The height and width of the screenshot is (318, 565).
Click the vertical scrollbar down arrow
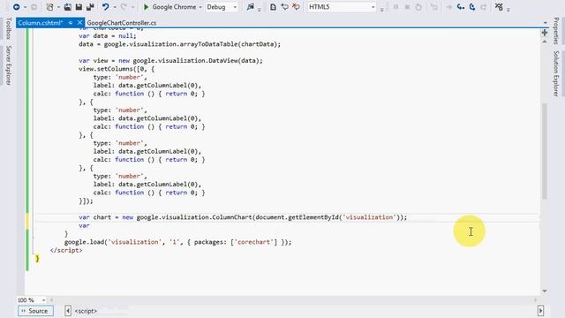pos(545,291)
